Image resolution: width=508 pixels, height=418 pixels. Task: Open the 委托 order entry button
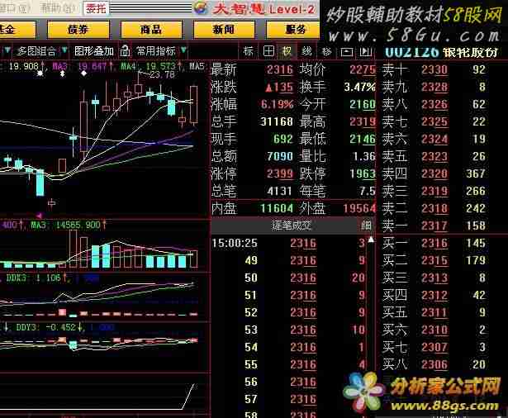(96, 8)
